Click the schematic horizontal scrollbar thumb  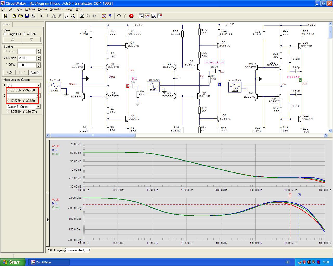[x=93, y=135]
